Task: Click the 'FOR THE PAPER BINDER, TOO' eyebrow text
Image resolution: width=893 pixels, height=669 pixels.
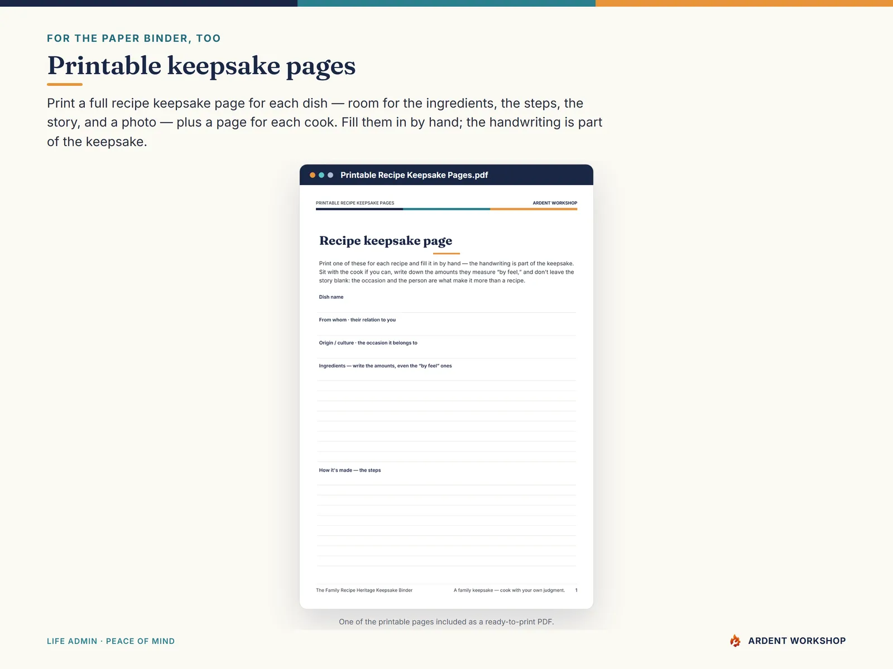Action: (134, 38)
